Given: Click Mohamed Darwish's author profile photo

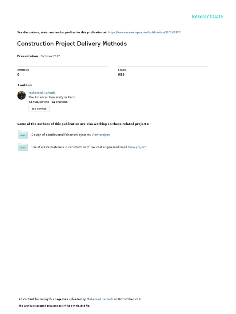Looking at the screenshot, I should [22, 95].
